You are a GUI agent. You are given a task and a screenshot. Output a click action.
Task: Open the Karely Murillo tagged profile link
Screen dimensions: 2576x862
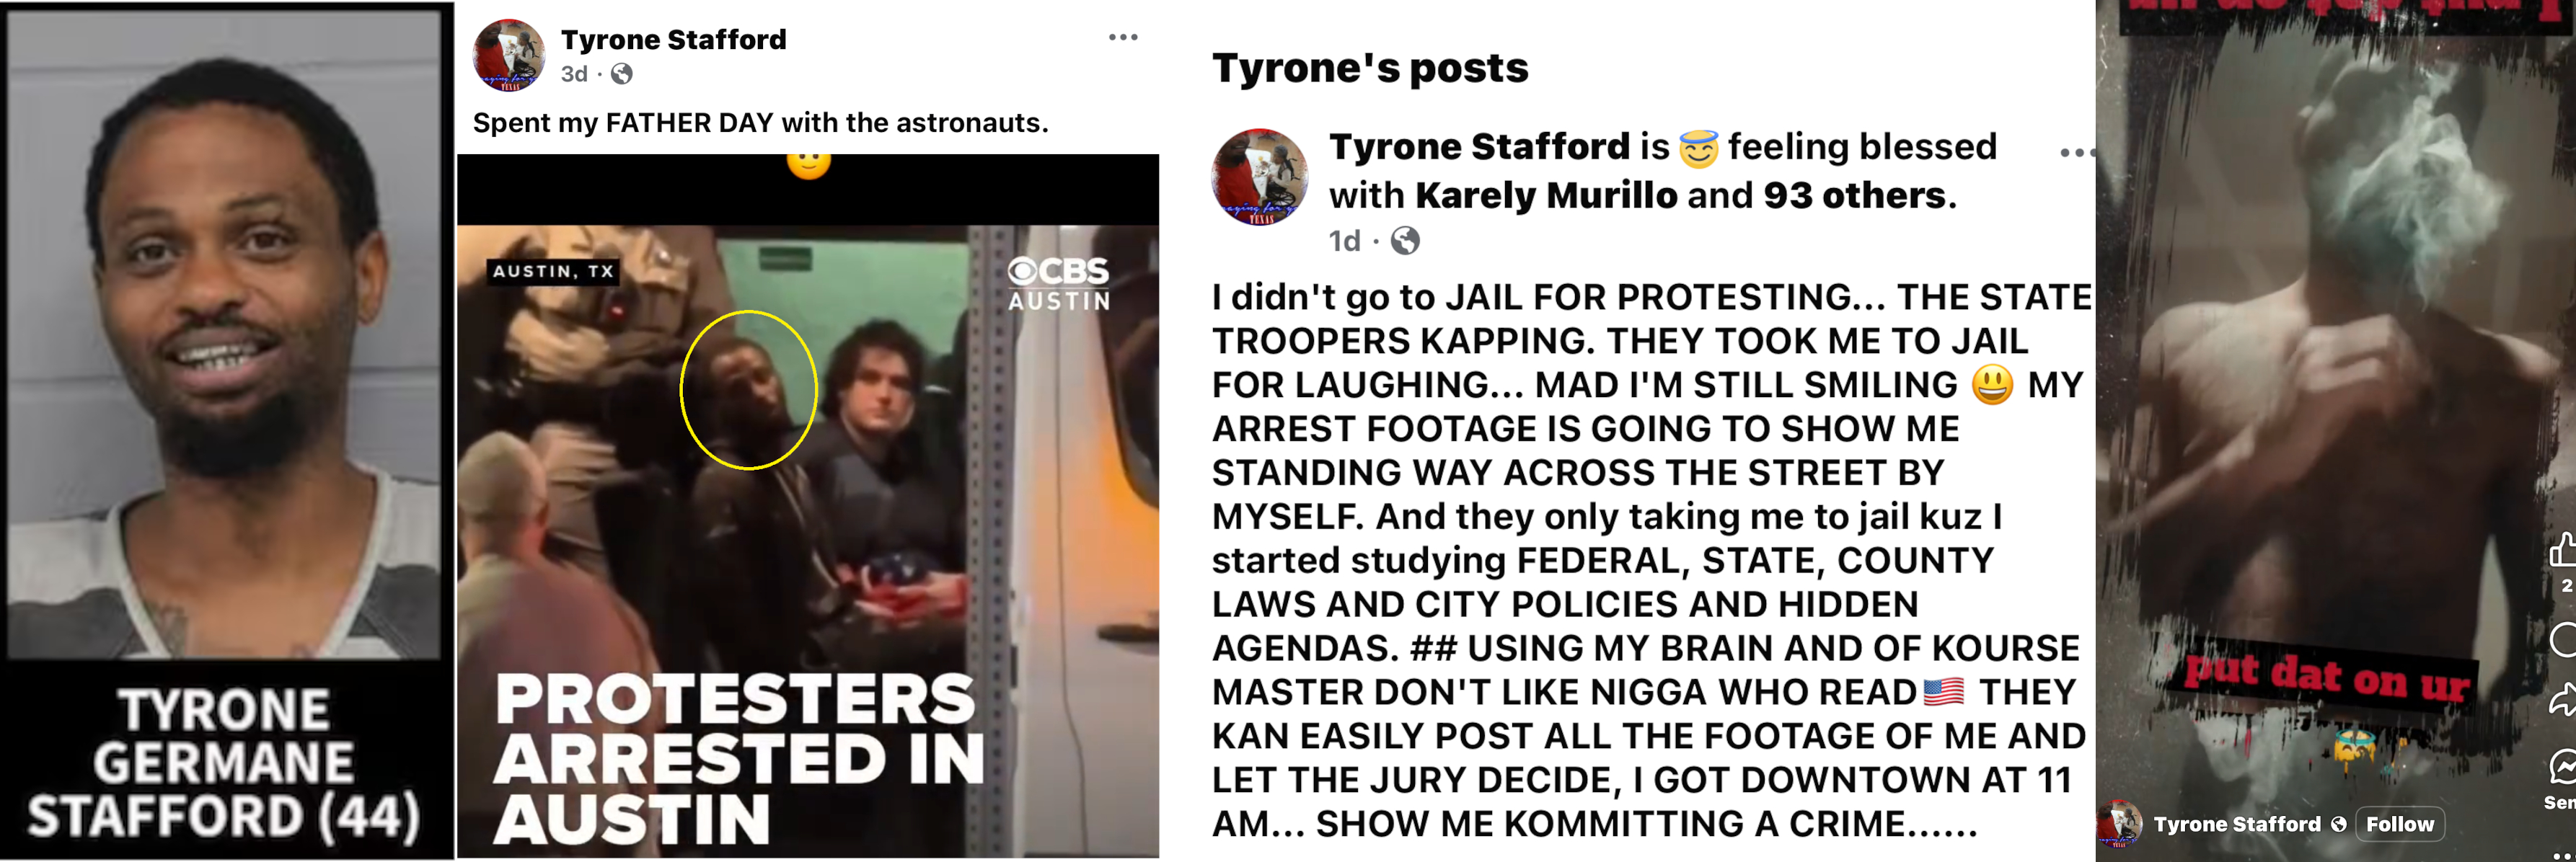[1546, 195]
